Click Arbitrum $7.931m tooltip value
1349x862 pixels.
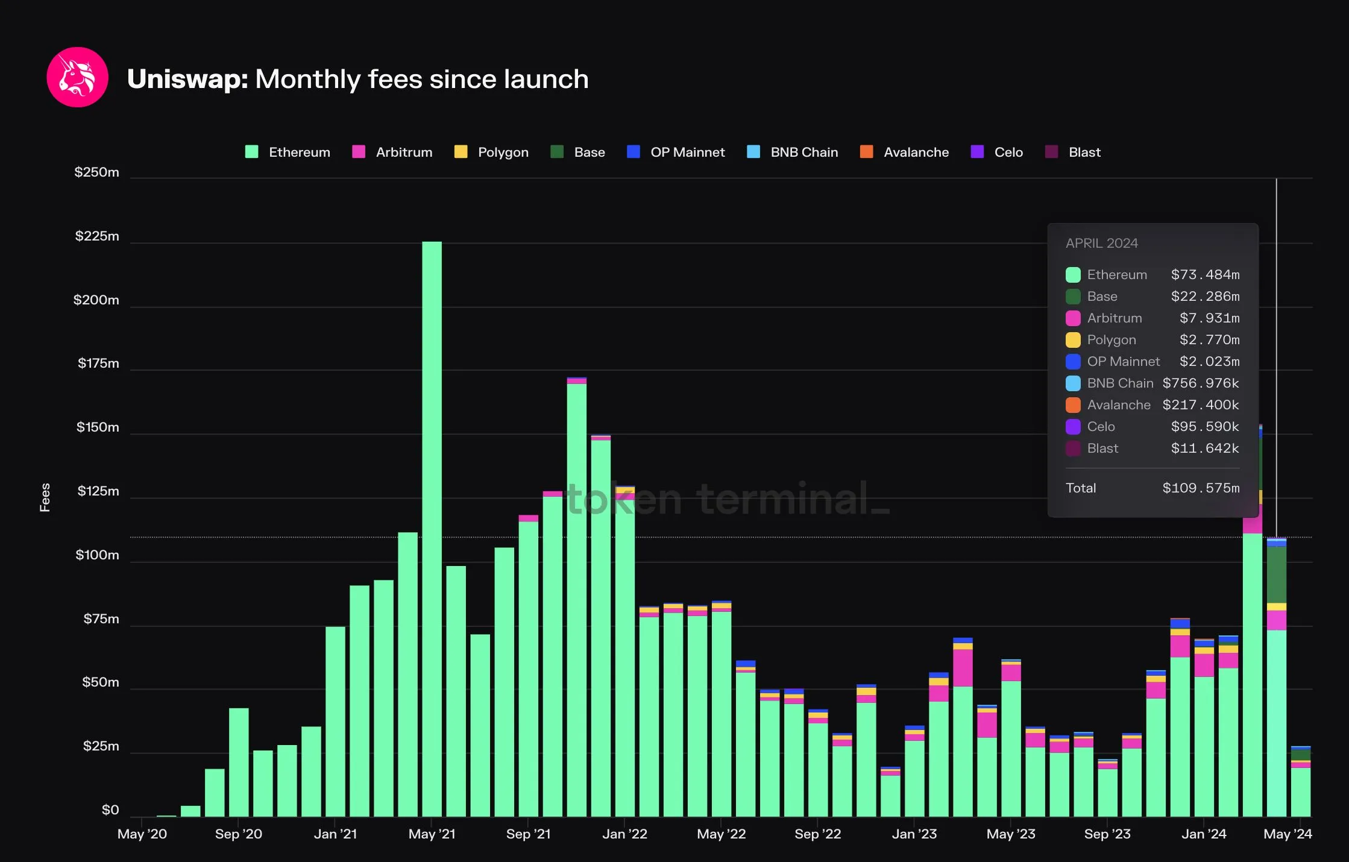click(x=1209, y=318)
